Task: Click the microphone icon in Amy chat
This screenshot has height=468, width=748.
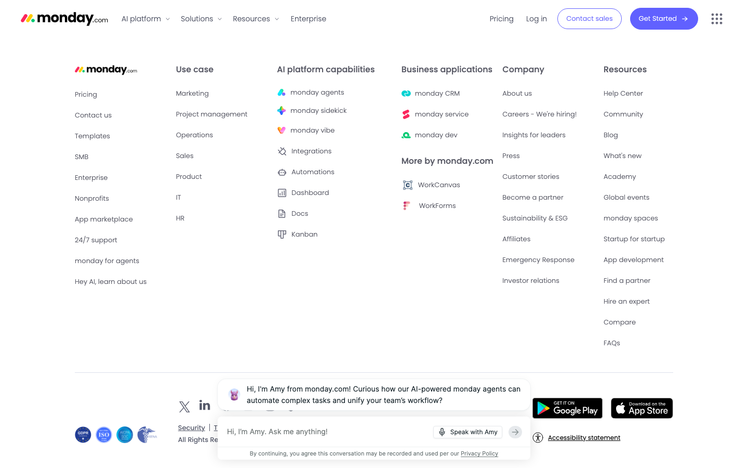Action: tap(442, 432)
